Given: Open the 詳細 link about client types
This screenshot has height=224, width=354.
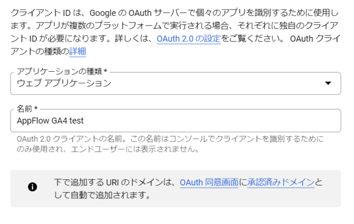Looking at the screenshot, I should 77,51.
